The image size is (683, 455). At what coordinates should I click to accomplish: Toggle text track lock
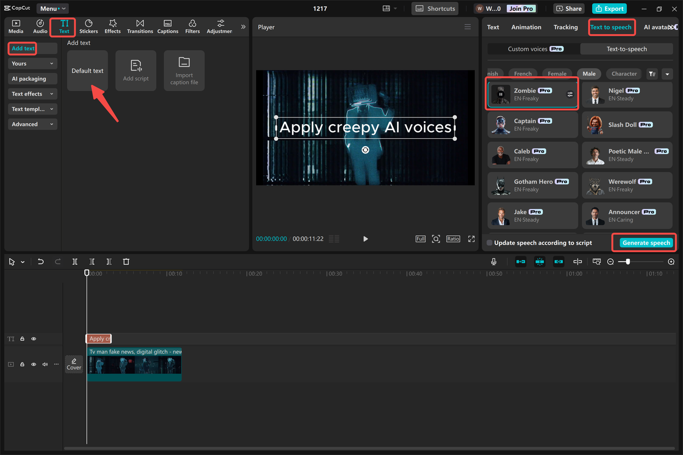[22, 339]
